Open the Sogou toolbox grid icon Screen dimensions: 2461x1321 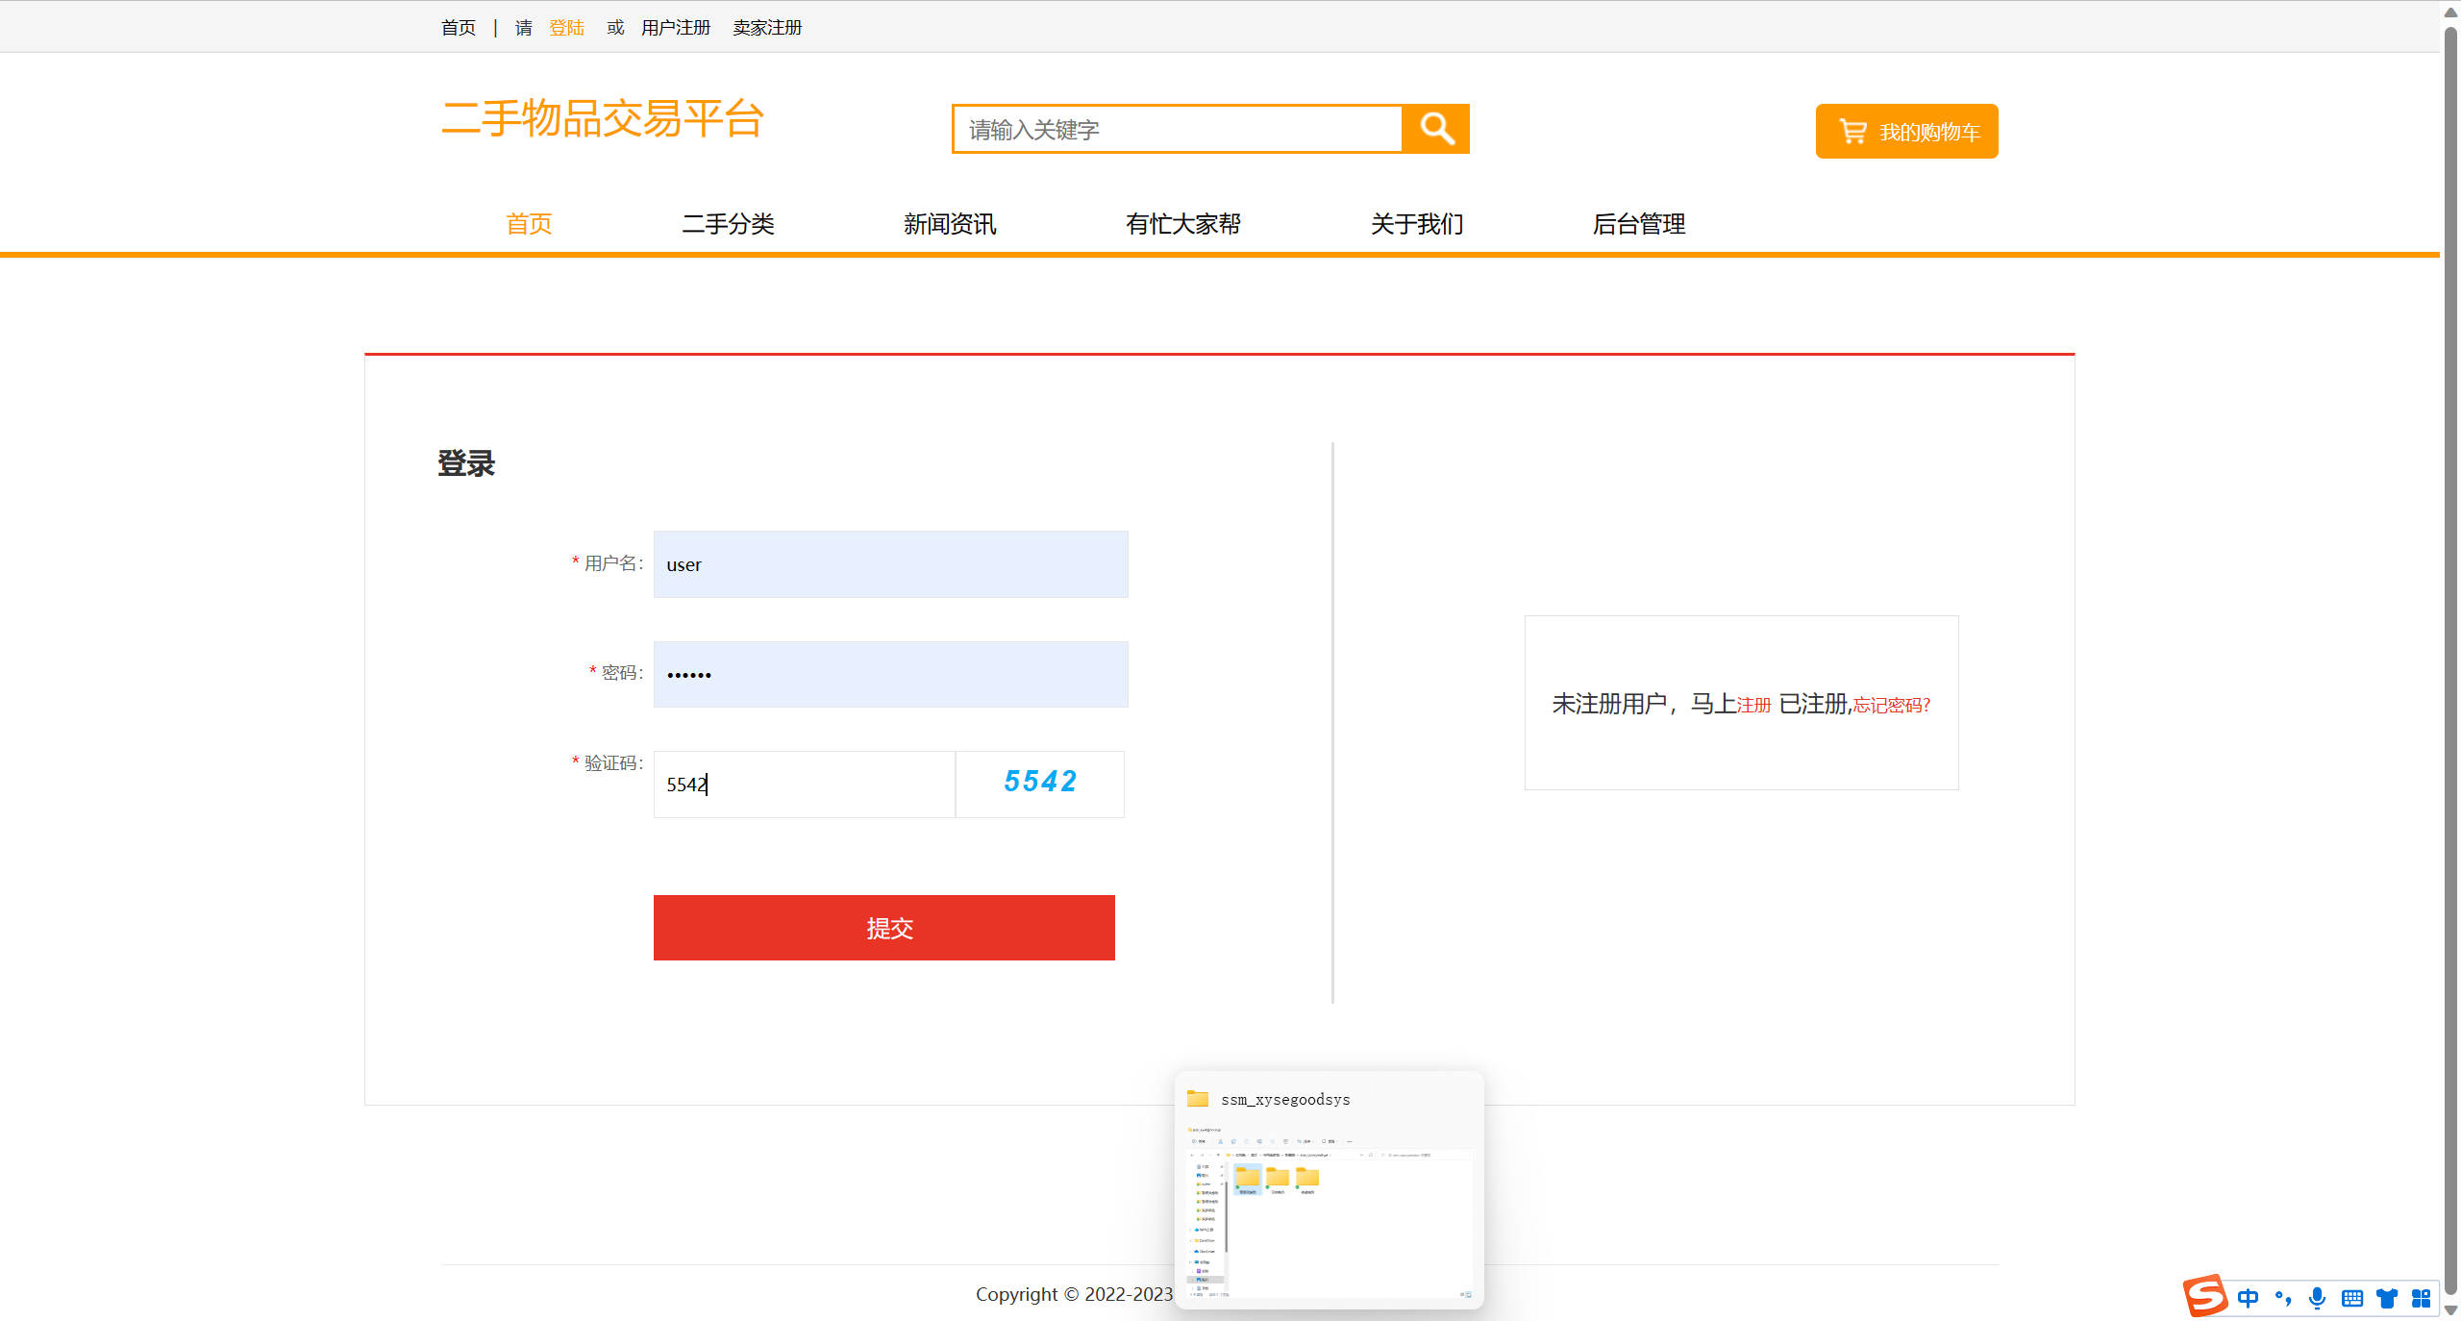pyautogui.click(x=2422, y=1298)
